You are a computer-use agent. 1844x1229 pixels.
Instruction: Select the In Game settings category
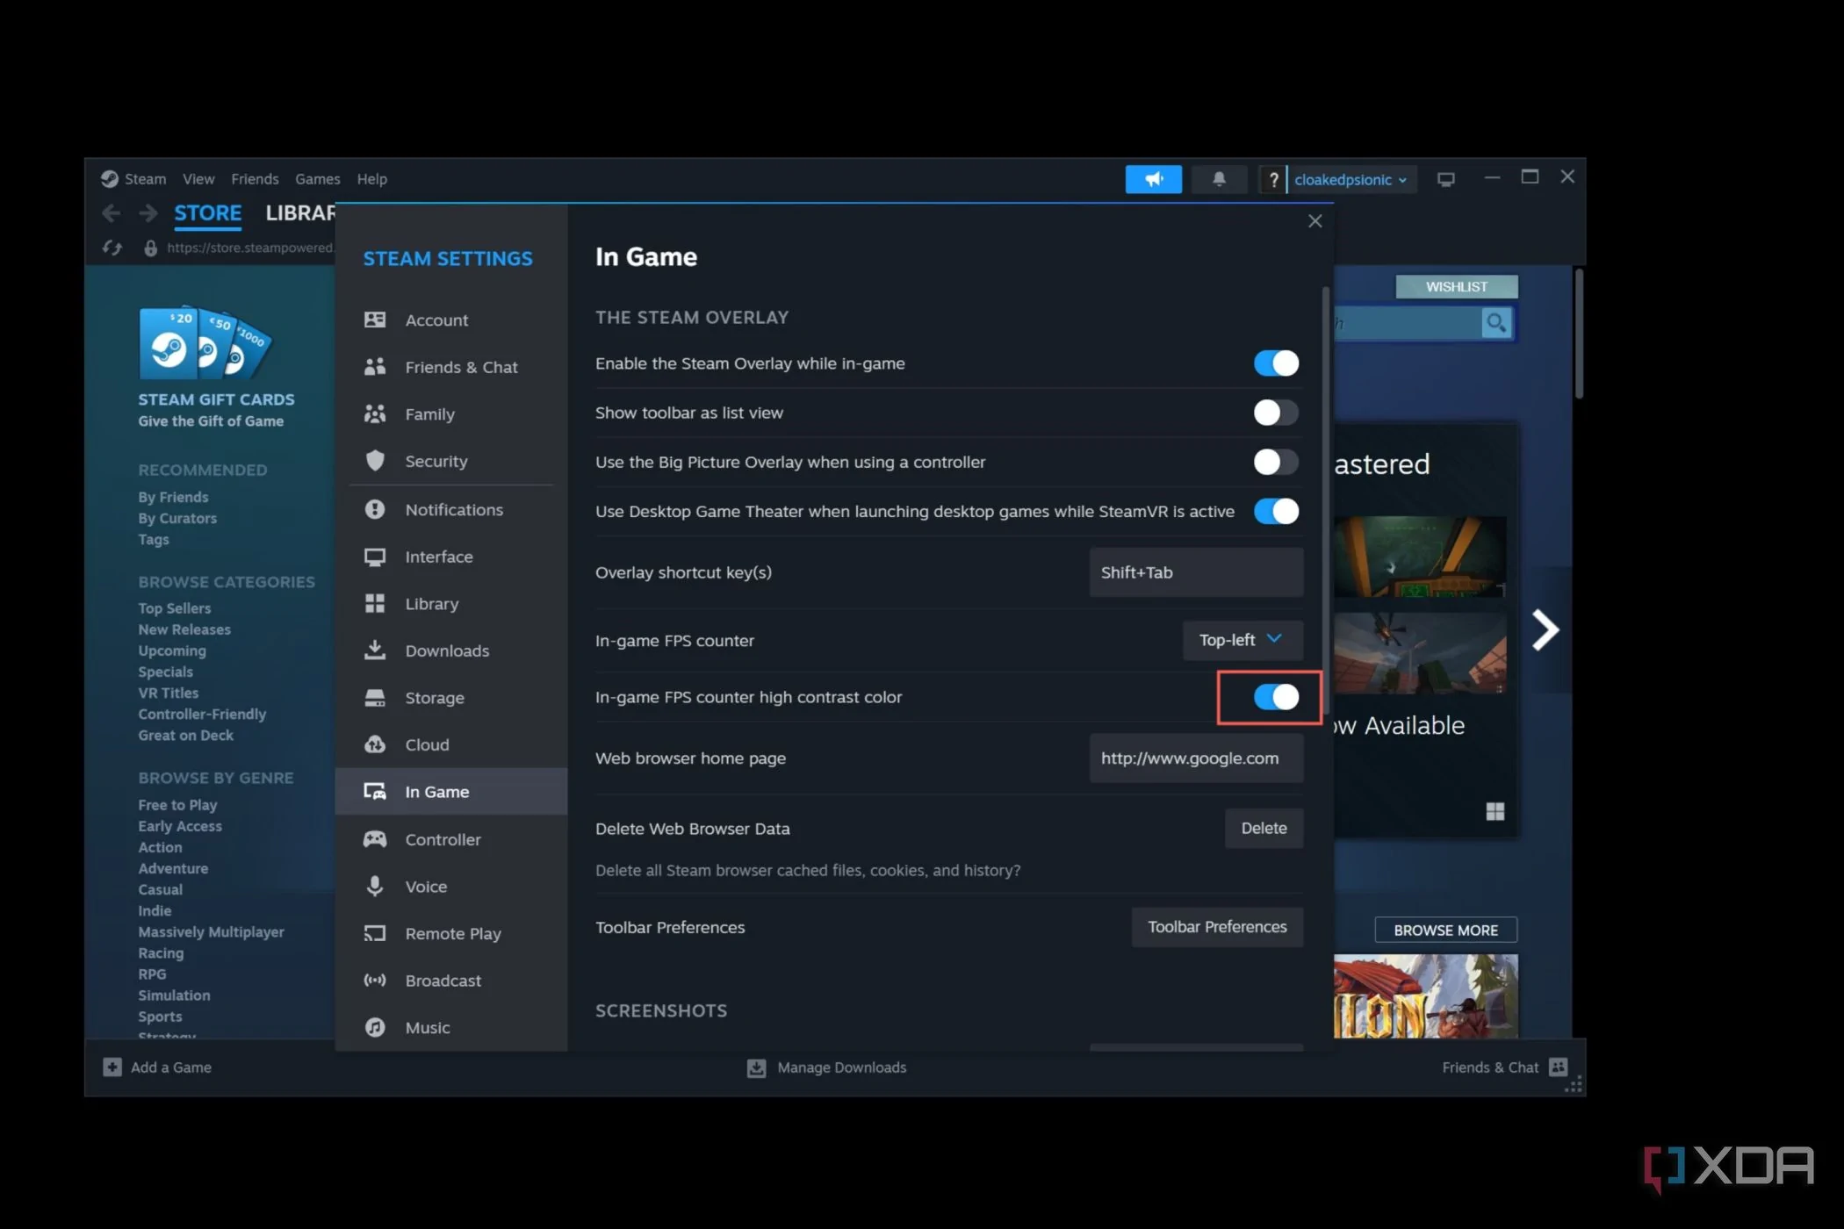point(451,792)
